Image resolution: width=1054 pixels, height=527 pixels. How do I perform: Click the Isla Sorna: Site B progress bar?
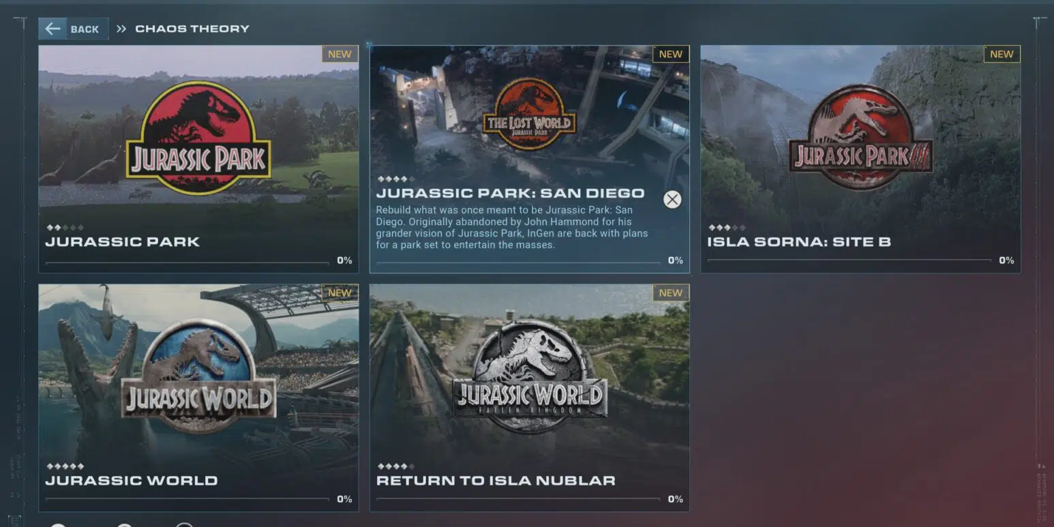pyautogui.click(x=849, y=260)
